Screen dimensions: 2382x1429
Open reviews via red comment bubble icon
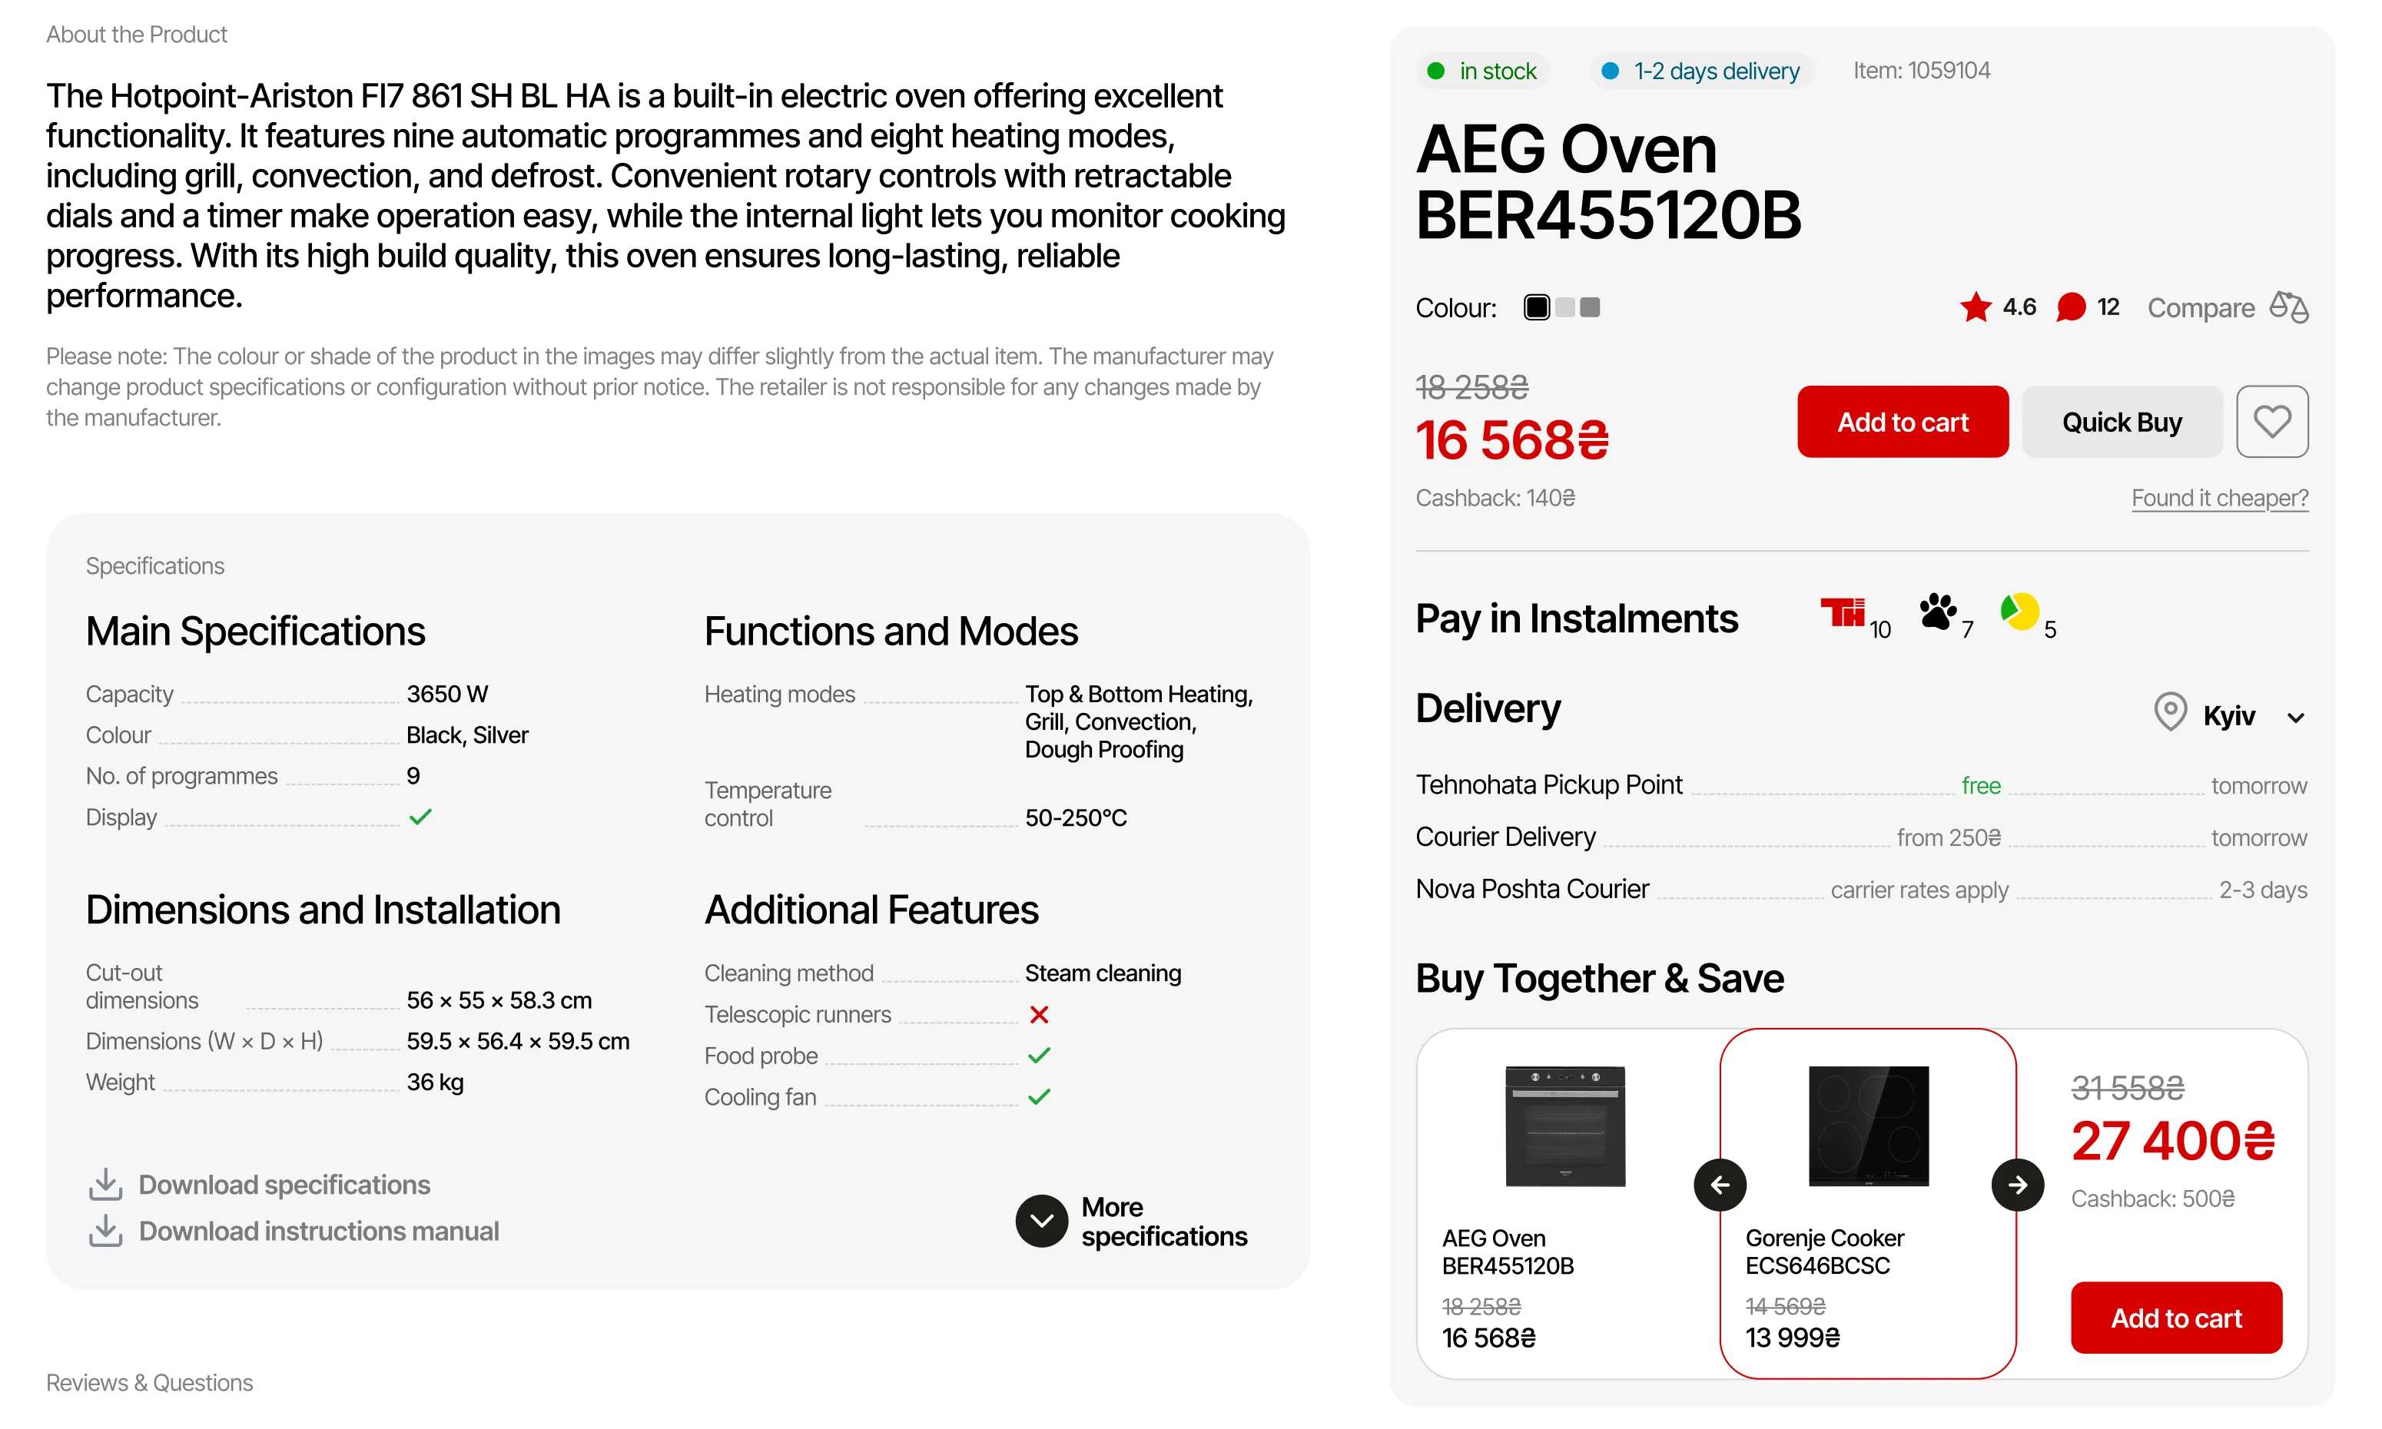(2070, 307)
